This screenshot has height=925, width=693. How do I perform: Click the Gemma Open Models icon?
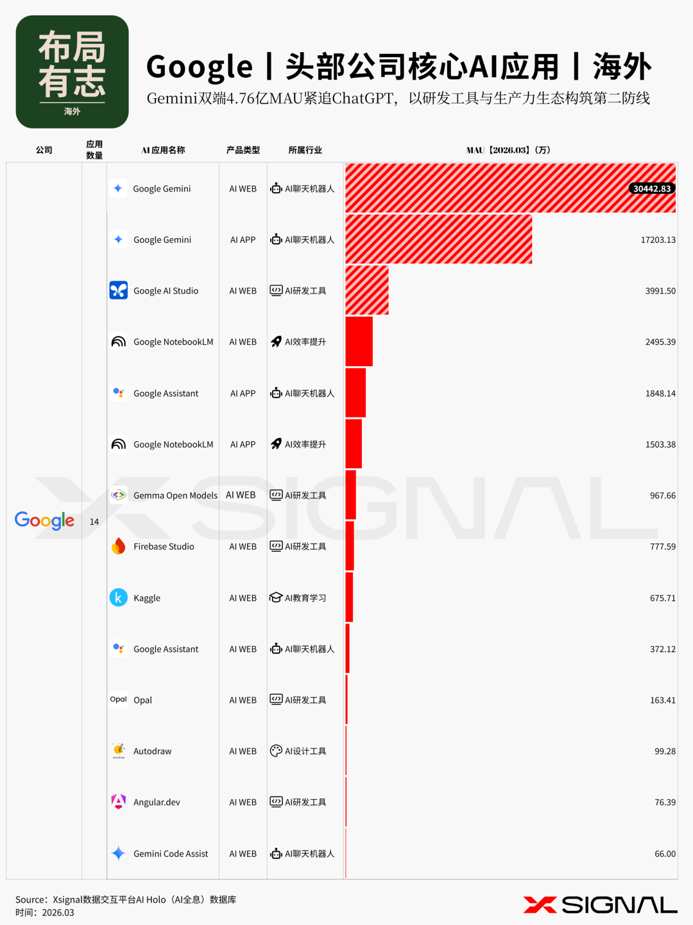(119, 495)
